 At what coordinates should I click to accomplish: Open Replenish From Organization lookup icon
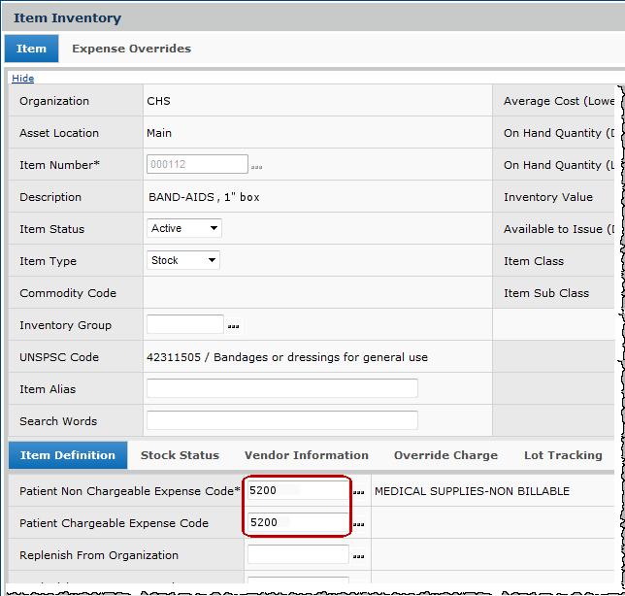coord(358,556)
